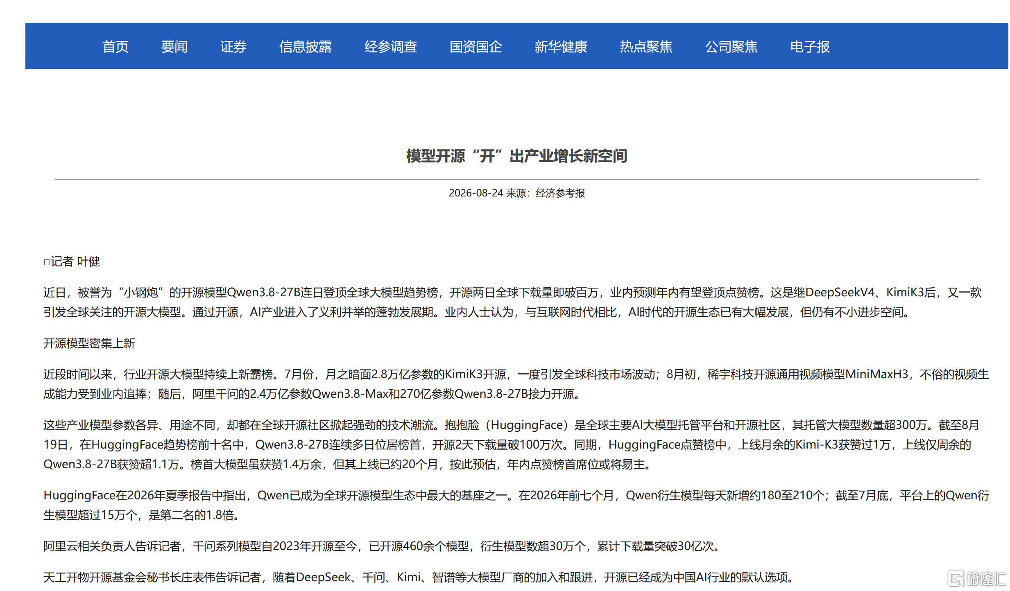Go to the 要闻 section

[174, 47]
